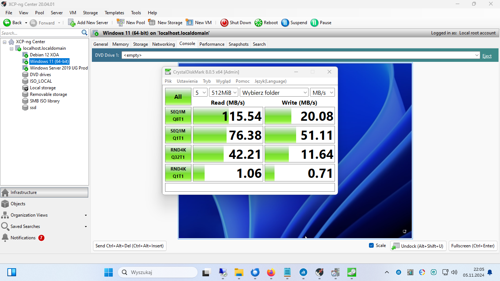Click the Back navigation arrow icon
This screenshot has width=500, height=281.
point(7,23)
